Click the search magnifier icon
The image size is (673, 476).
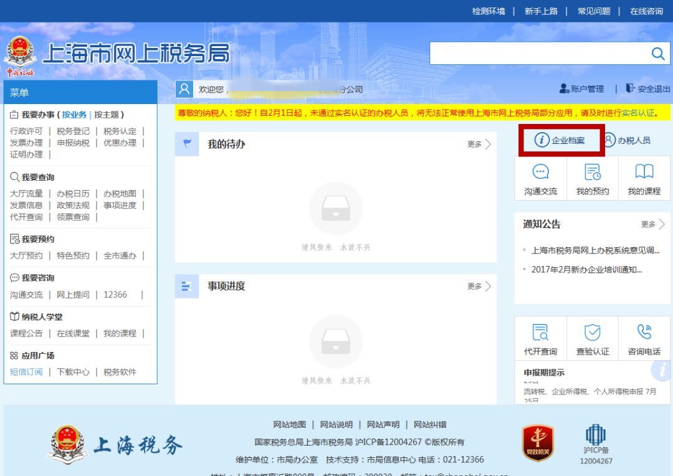pos(658,54)
